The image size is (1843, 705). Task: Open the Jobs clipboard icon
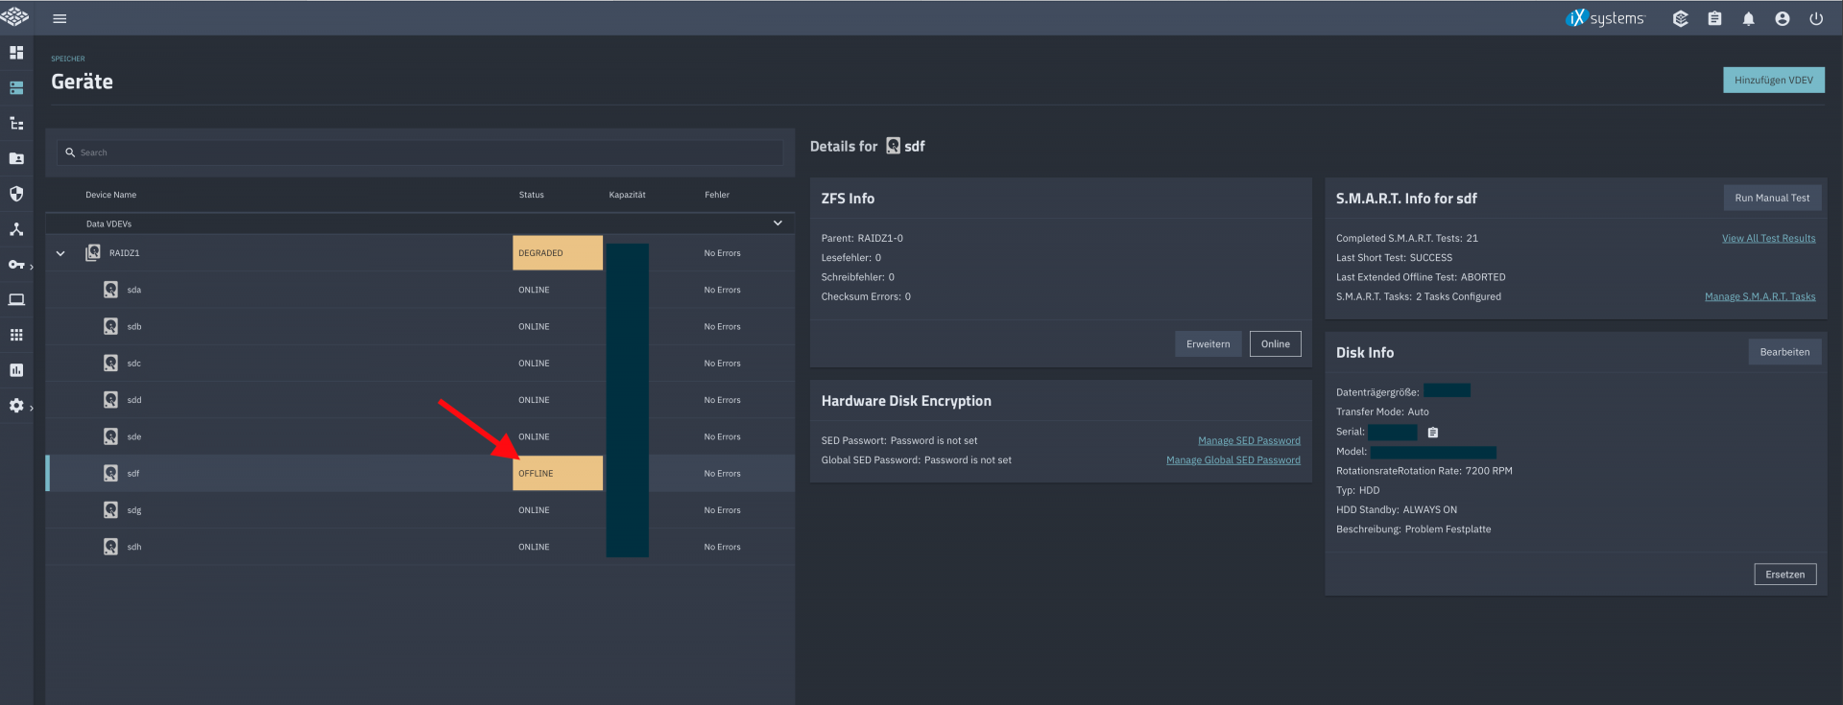click(x=1714, y=18)
